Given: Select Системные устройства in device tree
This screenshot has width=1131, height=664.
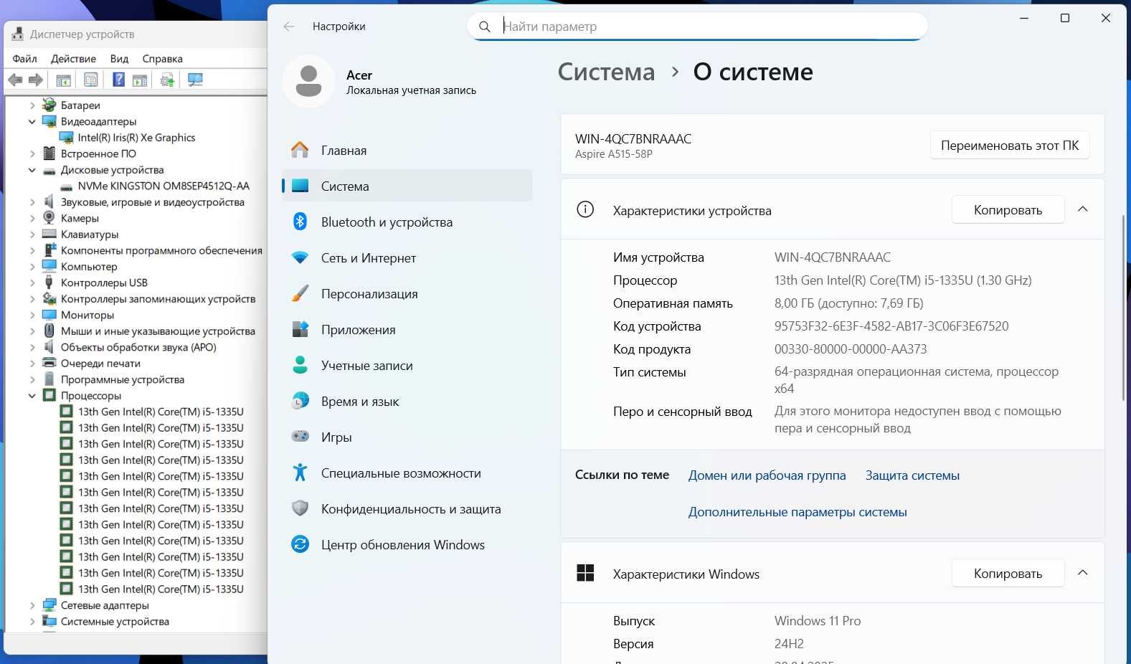Looking at the screenshot, I should tap(115, 622).
